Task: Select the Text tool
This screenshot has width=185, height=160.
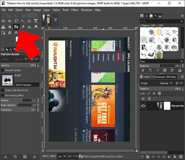Action: pos(10,33)
